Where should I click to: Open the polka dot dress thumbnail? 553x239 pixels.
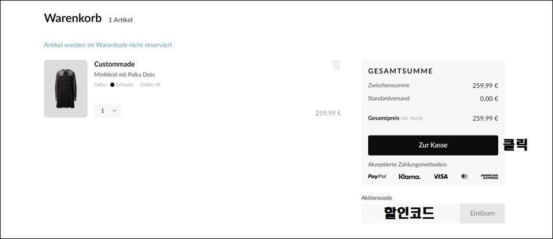coord(66,88)
